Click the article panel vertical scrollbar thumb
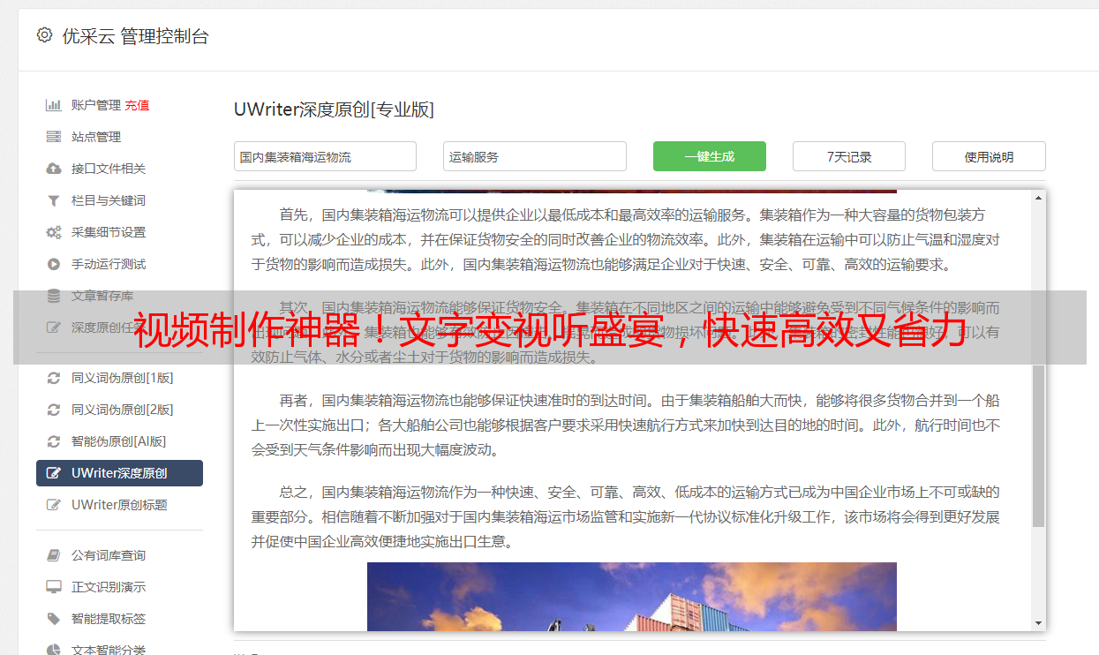Screen dimensions: 1099x655 click(x=1038, y=446)
